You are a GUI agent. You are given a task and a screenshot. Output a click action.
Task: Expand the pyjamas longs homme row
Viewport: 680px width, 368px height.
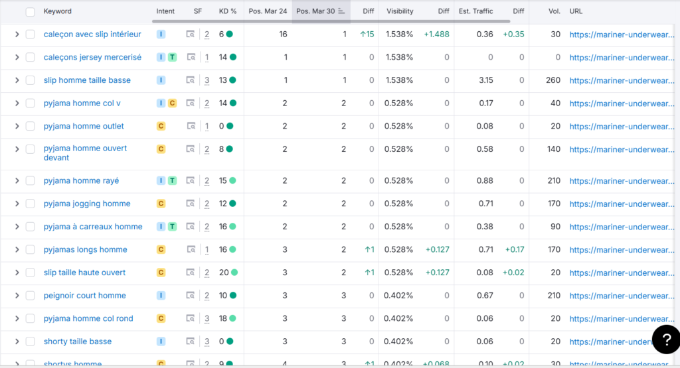(17, 249)
